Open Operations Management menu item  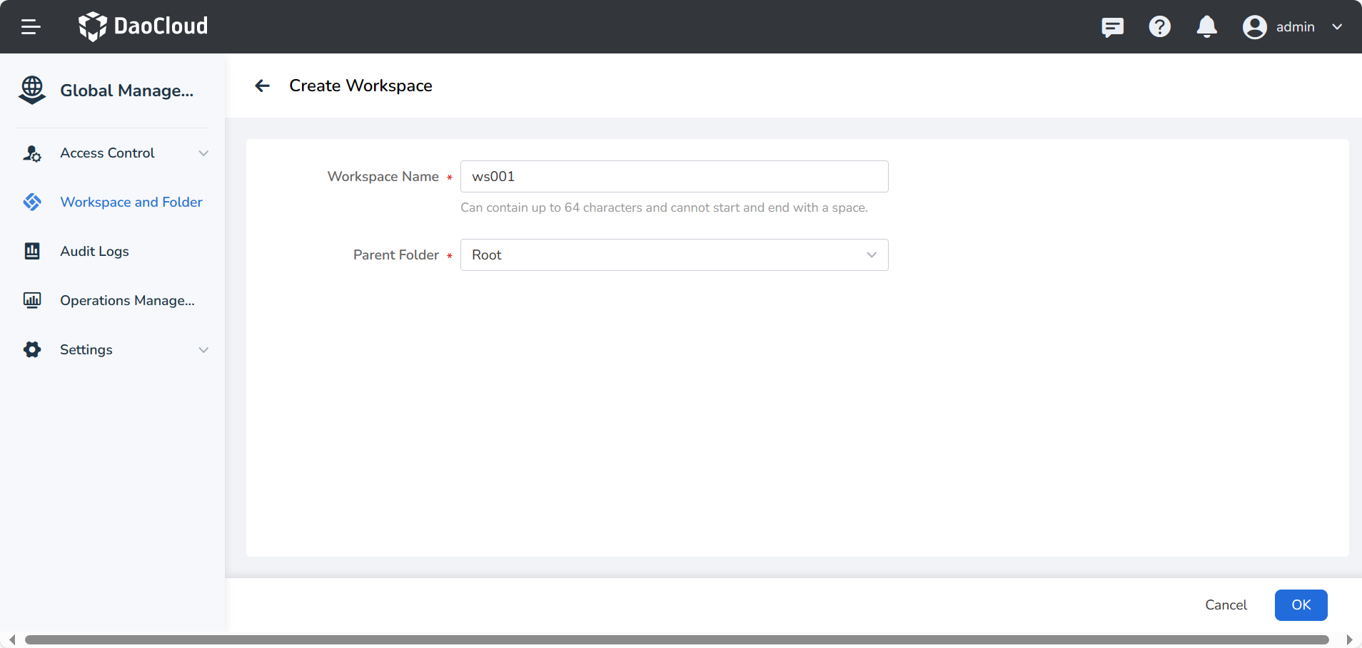click(127, 301)
